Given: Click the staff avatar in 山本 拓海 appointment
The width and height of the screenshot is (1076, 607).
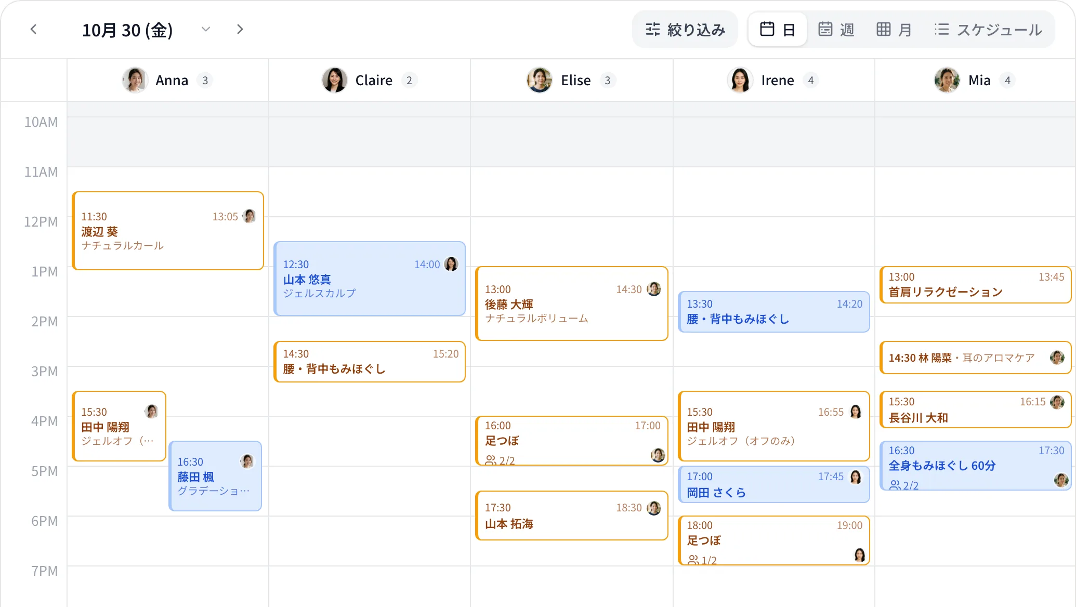Looking at the screenshot, I should point(654,508).
